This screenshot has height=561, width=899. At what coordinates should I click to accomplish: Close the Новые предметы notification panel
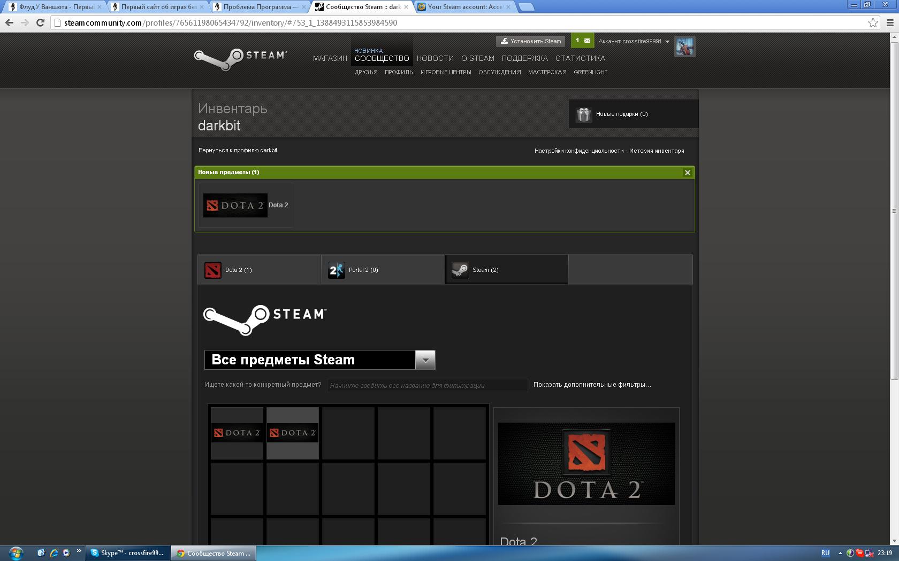click(688, 173)
